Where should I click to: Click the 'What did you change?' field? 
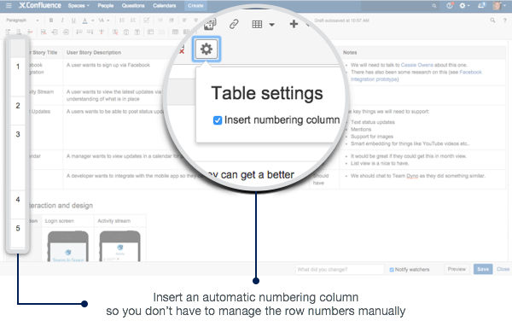pos(340,270)
